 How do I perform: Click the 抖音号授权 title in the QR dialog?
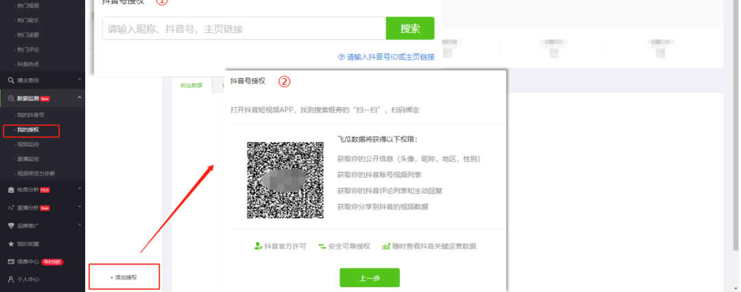click(x=248, y=82)
